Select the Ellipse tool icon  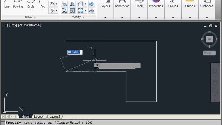click(x=52, y=4)
